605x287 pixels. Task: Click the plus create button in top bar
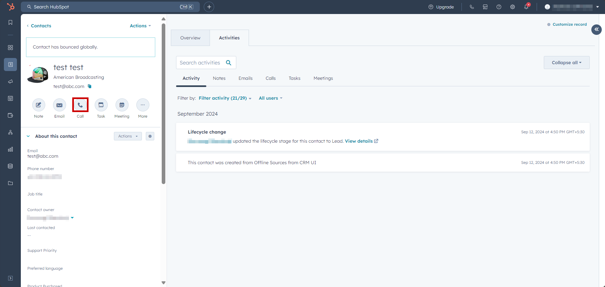coord(209,7)
